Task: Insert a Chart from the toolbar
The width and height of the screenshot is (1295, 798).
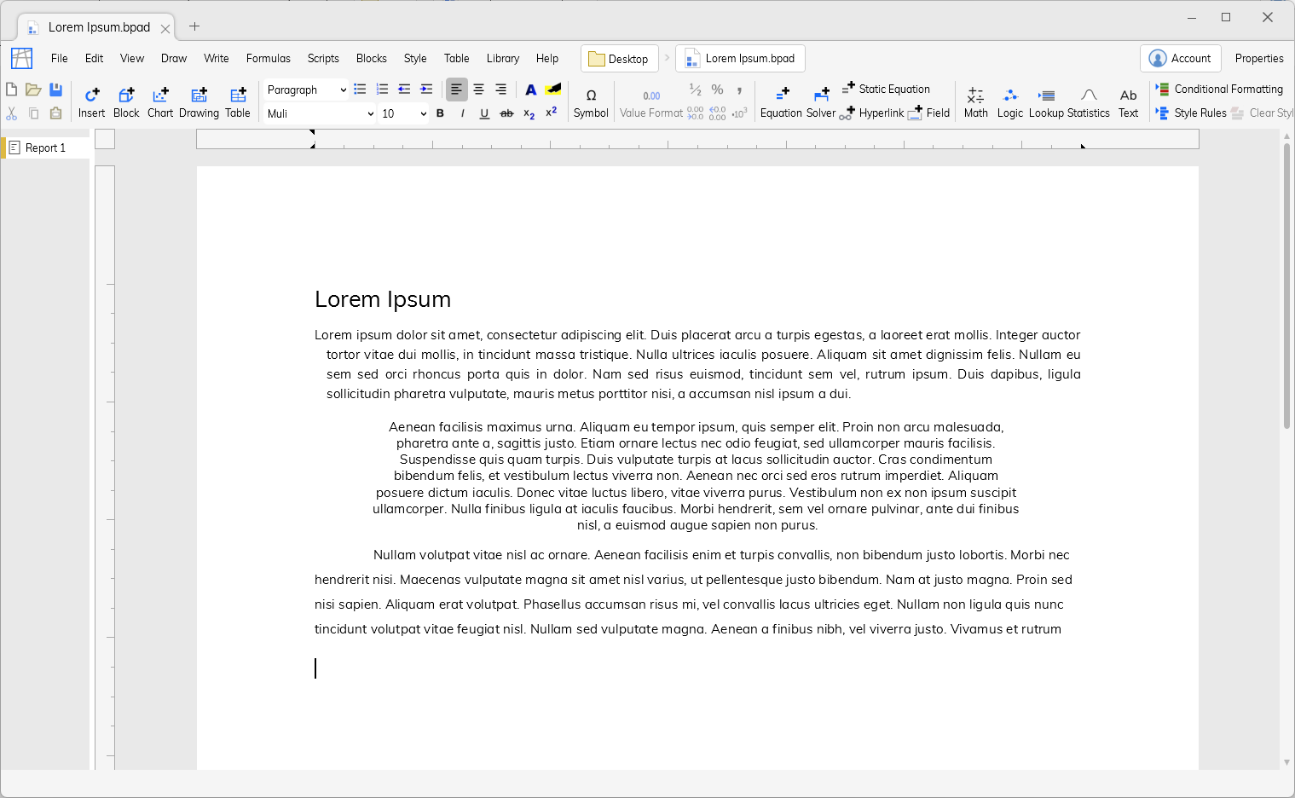Action: coord(160,102)
